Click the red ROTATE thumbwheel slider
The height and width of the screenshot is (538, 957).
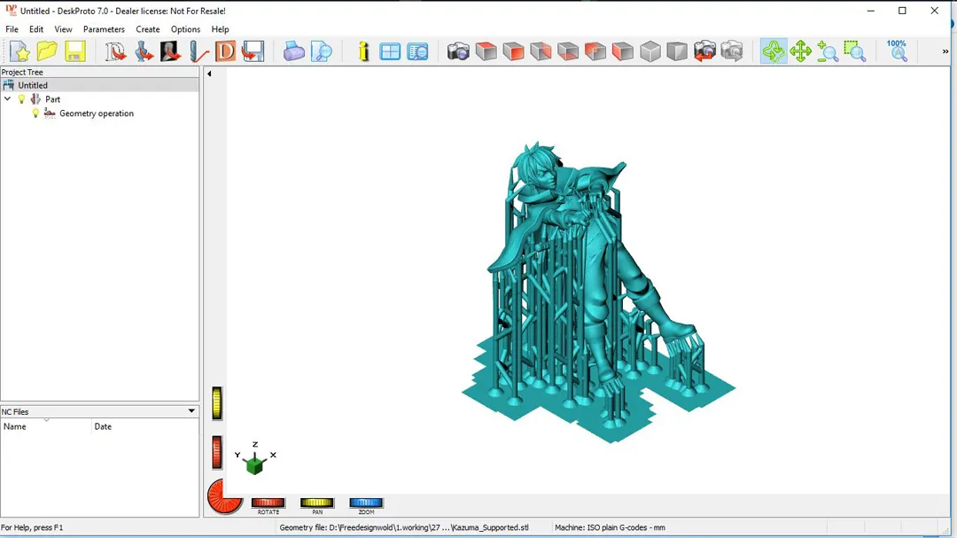[x=268, y=503]
